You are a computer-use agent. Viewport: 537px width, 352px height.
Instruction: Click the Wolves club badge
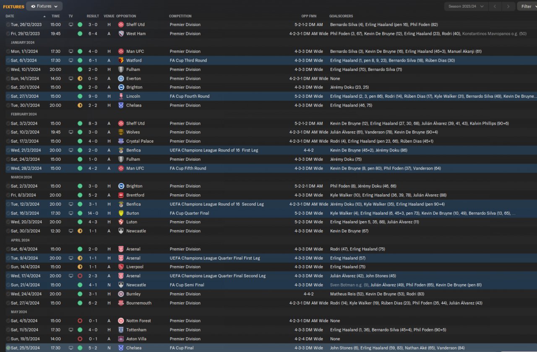click(x=121, y=132)
